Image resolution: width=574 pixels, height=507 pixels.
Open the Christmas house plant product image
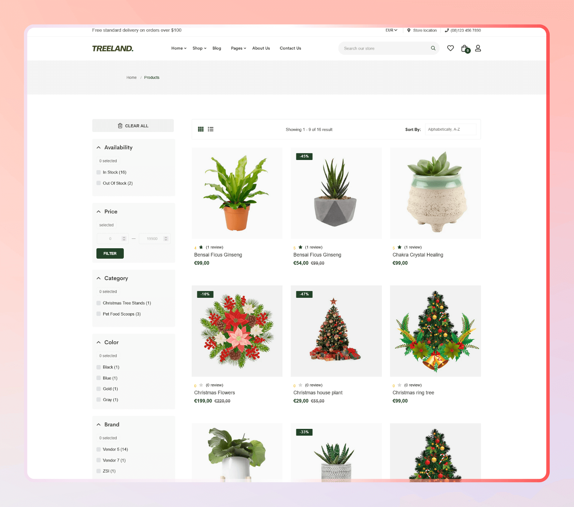[336, 331]
